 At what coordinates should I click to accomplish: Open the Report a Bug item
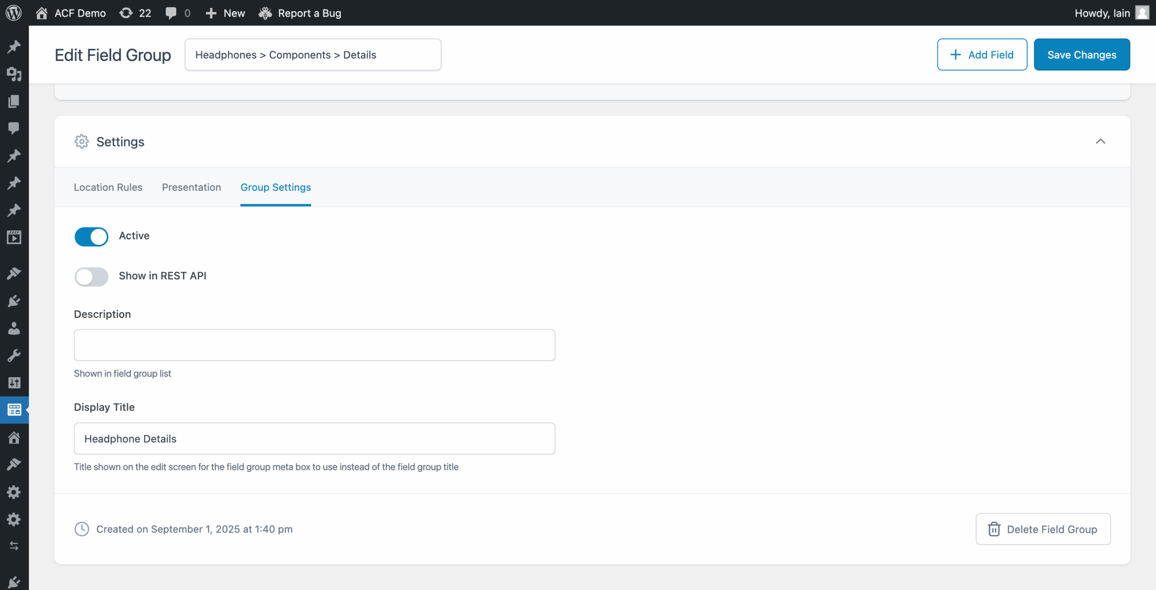300,13
